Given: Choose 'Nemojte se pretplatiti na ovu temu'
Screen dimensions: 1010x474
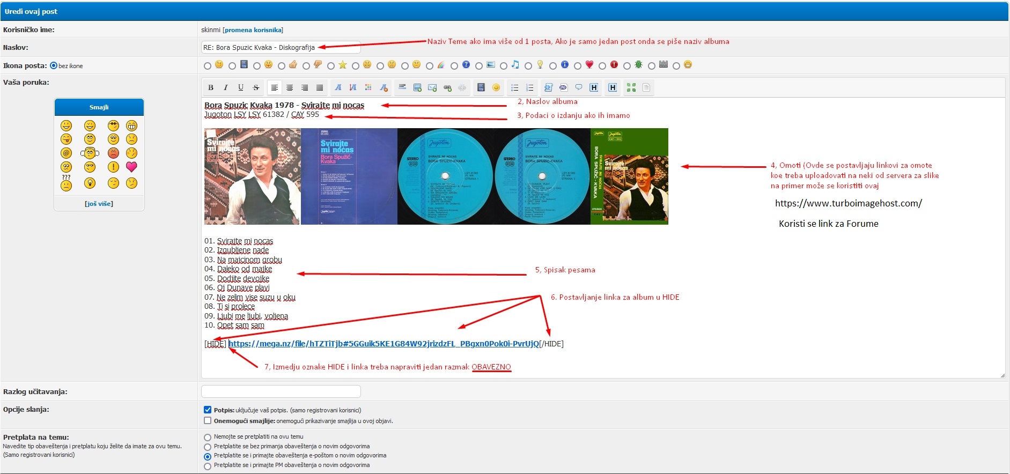Looking at the screenshot, I should [x=208, y=438].
